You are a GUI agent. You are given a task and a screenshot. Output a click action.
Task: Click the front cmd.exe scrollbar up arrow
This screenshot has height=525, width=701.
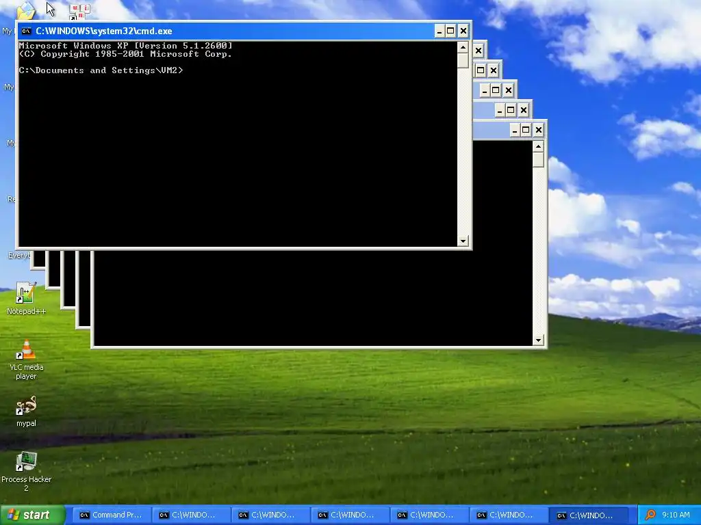tap(463, 47)
